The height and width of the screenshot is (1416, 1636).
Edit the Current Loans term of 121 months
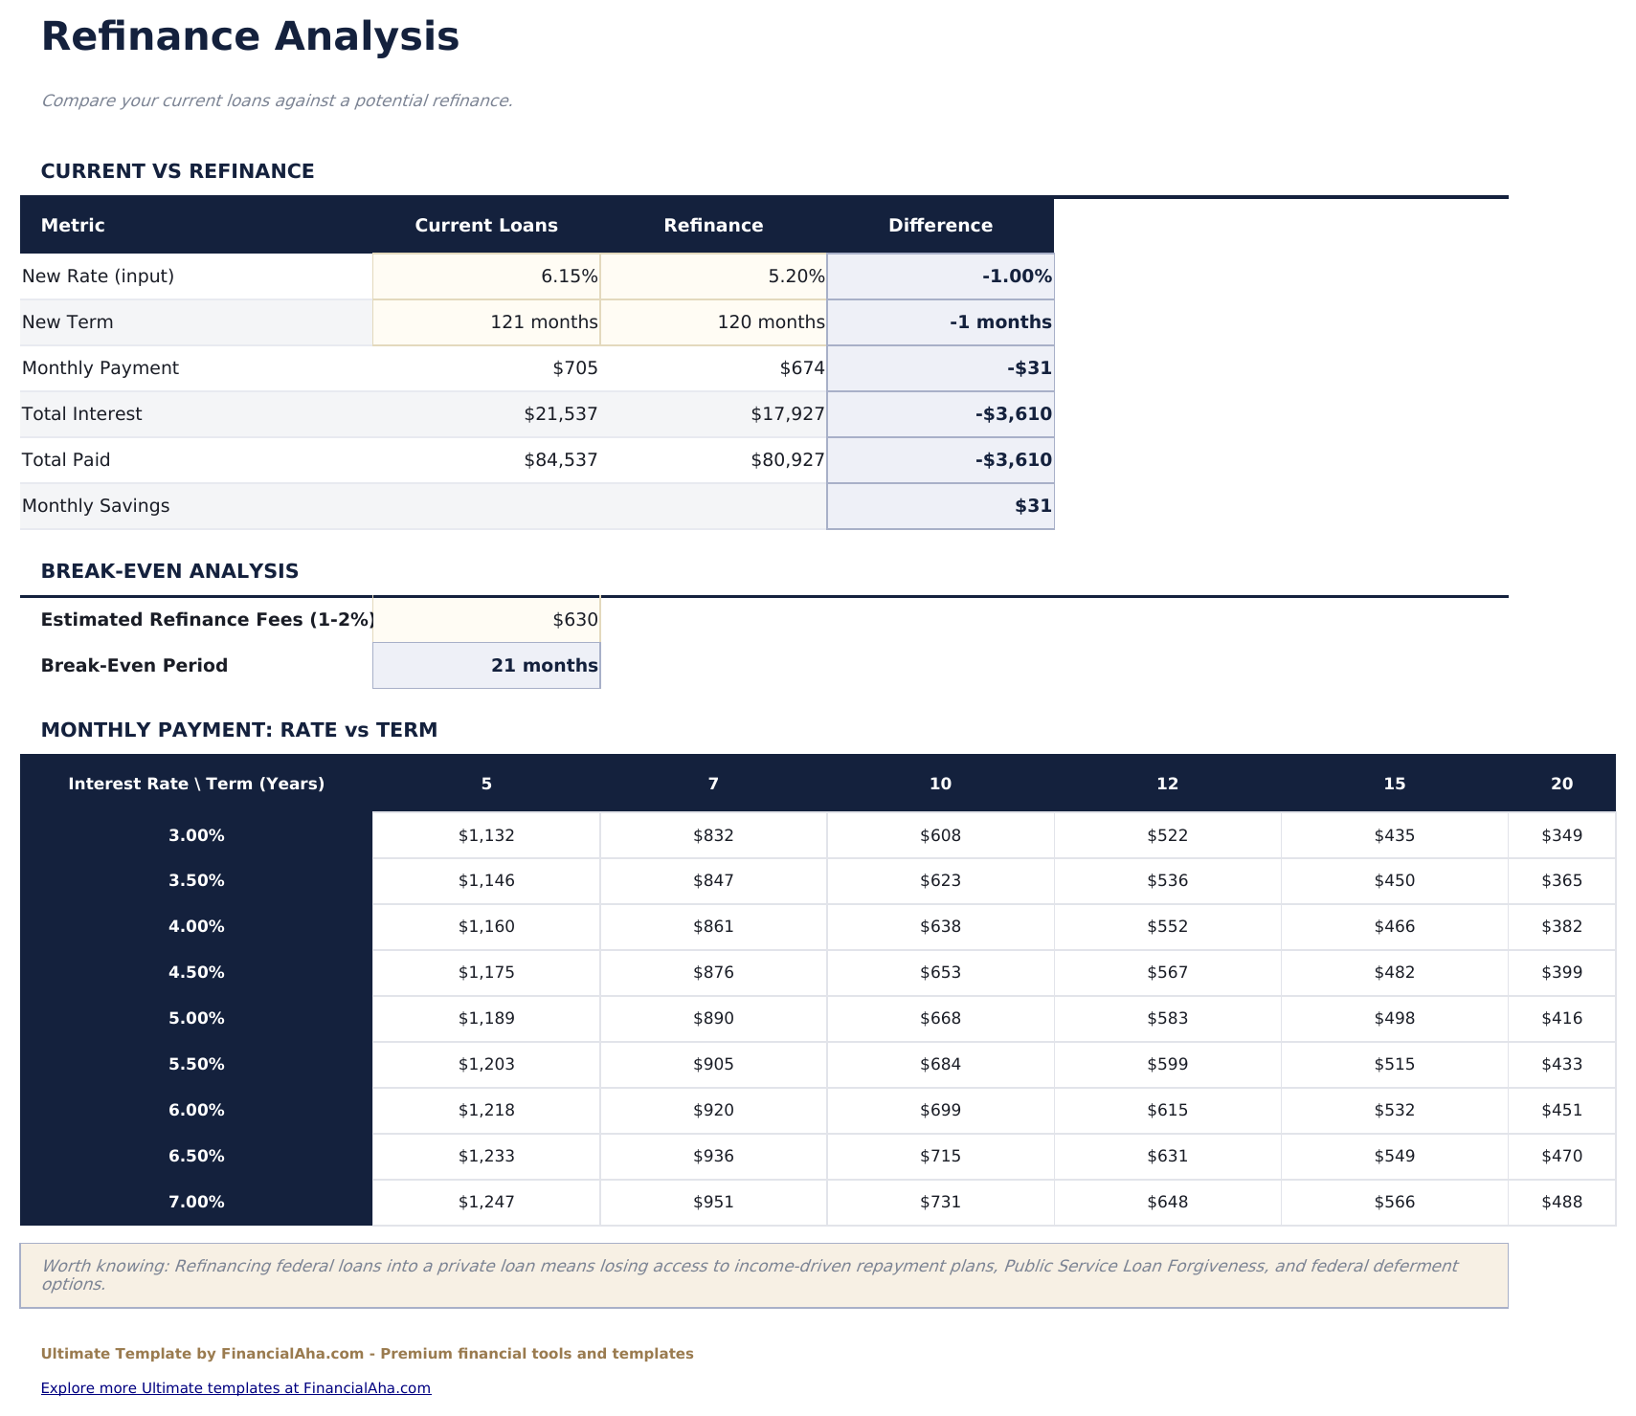tap(486, 321)
